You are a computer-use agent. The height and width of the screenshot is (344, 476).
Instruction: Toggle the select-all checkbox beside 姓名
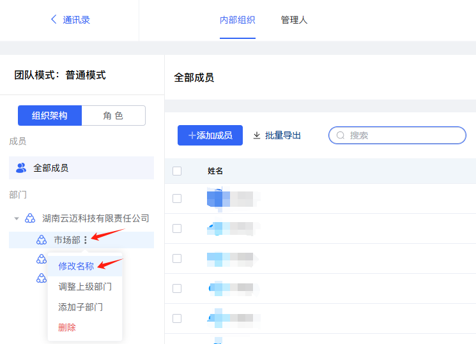click(177, 171)
